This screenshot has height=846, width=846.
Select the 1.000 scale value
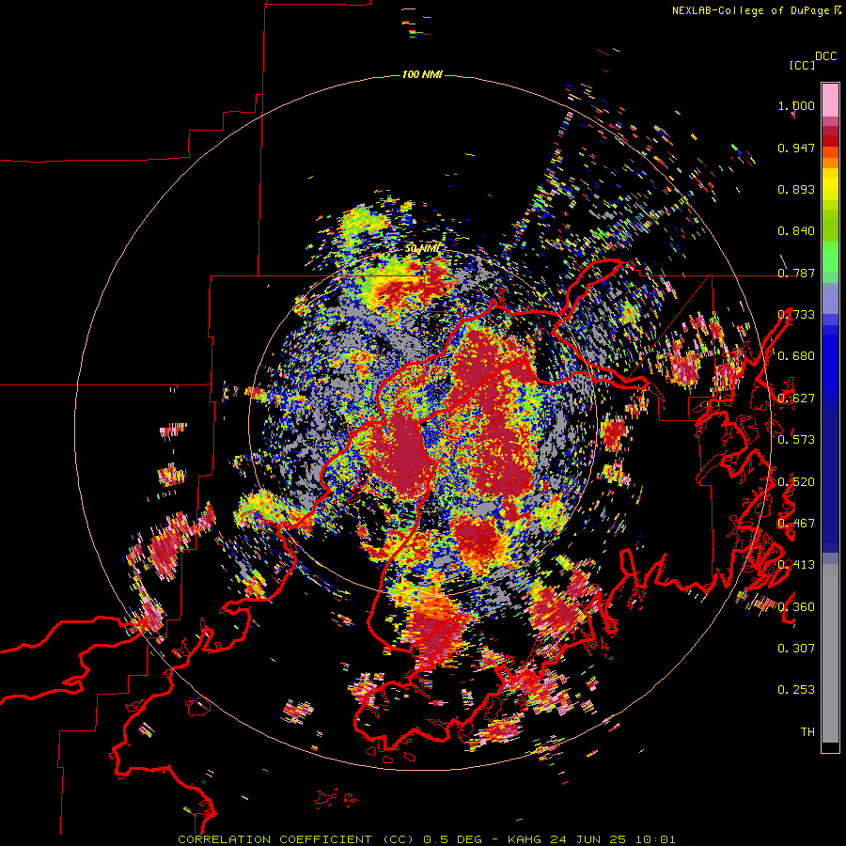[x=796, y=105]
